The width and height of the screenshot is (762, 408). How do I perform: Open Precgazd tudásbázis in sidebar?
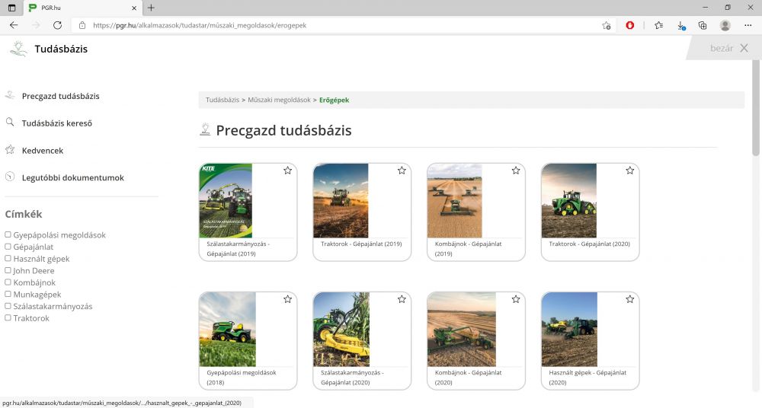tap(61, 96)
